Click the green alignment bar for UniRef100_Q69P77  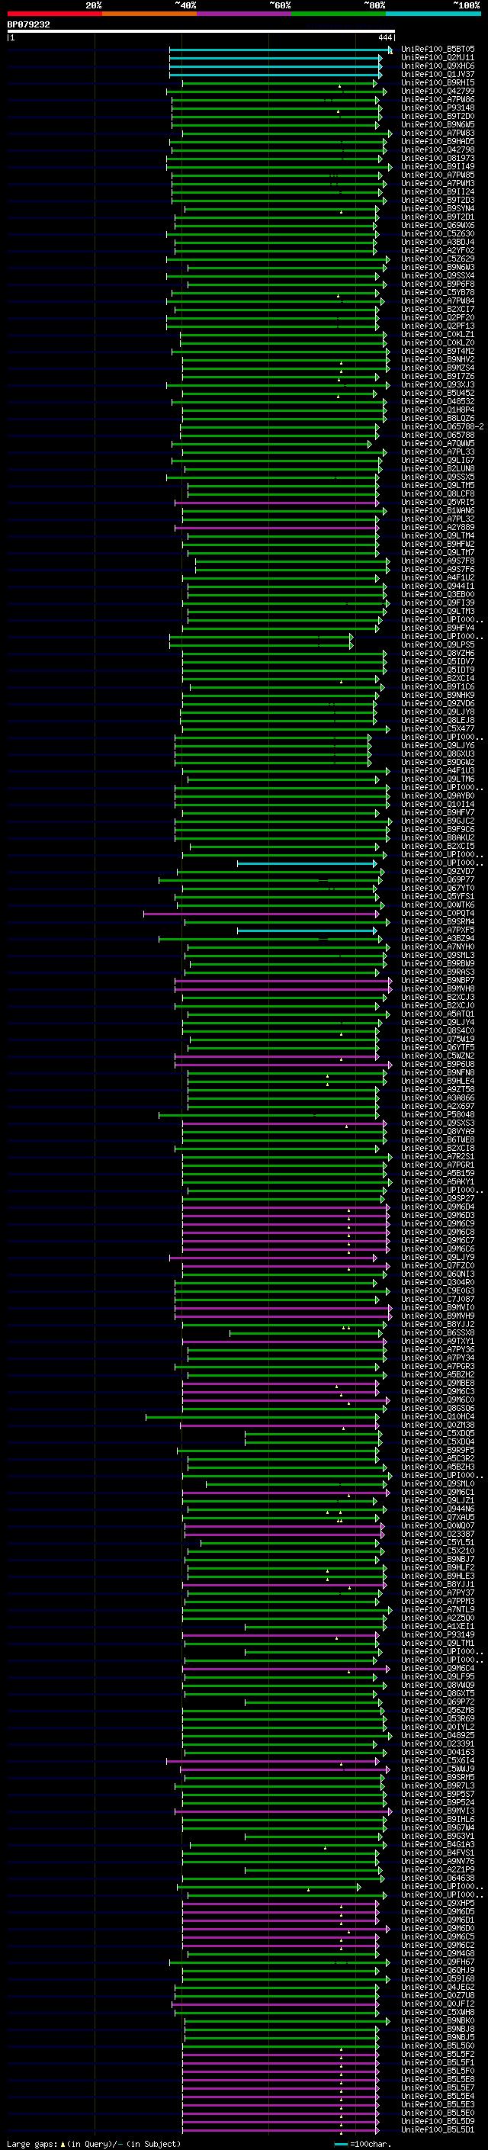point(270,879)
